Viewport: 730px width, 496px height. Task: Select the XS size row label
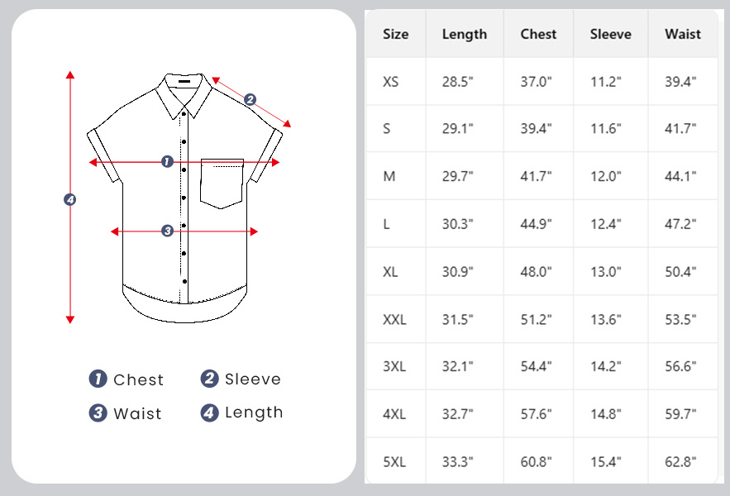click(x=391, y=82)
